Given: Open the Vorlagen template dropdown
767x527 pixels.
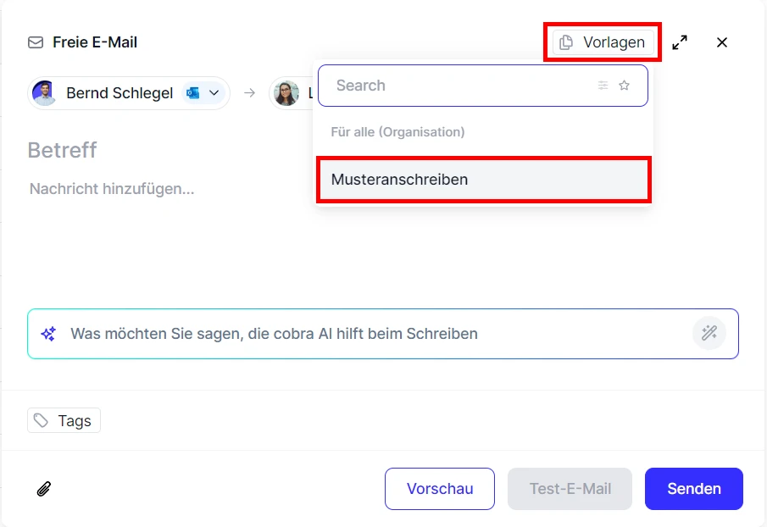Looking at the screenshot, I should pos(603,42).
